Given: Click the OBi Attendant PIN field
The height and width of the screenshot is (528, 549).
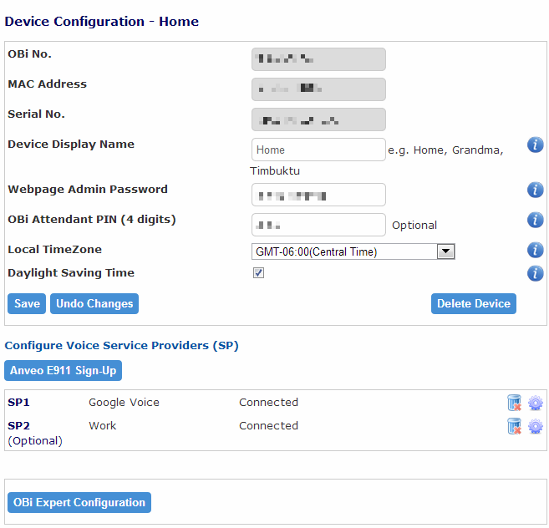Looking at the screenshot, I should 318,225.
